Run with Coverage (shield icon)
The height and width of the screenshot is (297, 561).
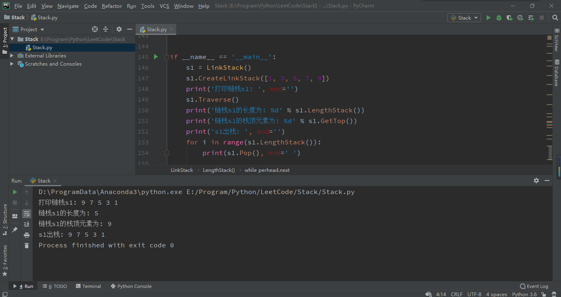coord(509,18)
